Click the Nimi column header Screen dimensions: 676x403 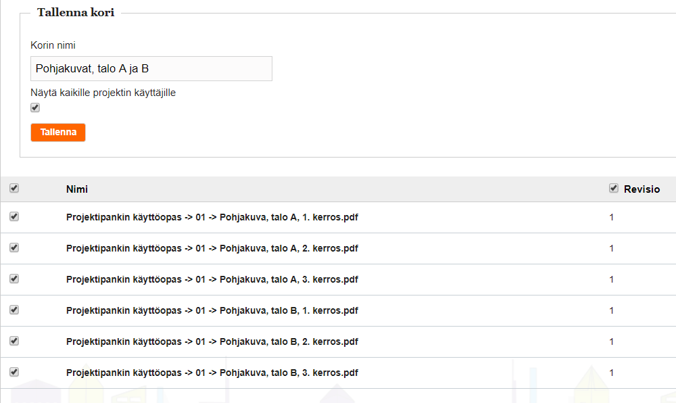[x=77, y=189]
